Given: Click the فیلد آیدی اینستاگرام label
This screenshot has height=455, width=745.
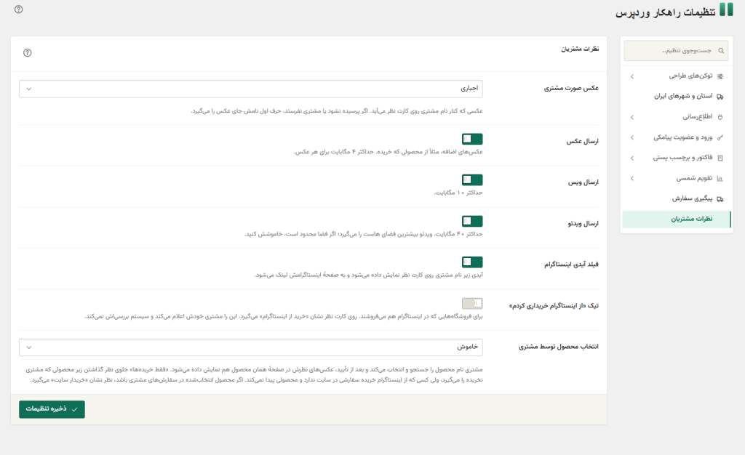Looking at the screenshot, I should pyautogui.click(x=571, y=265).
